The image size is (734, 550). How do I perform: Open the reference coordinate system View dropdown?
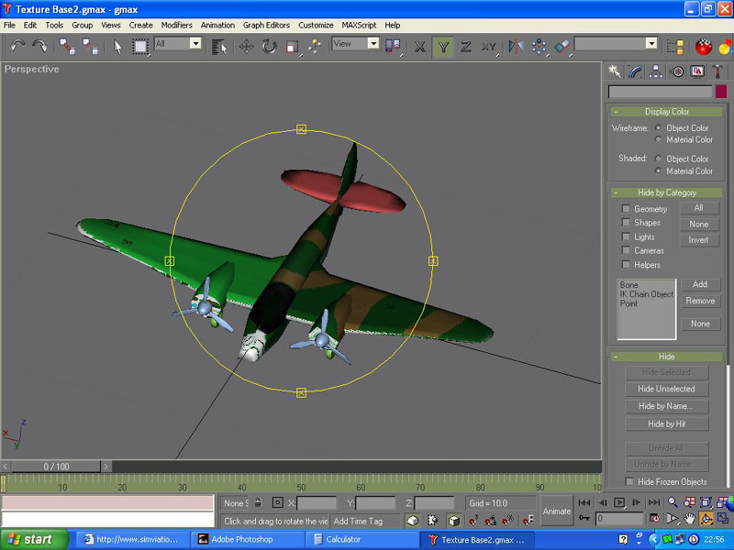pyautogui.click(x=355, y=44)
